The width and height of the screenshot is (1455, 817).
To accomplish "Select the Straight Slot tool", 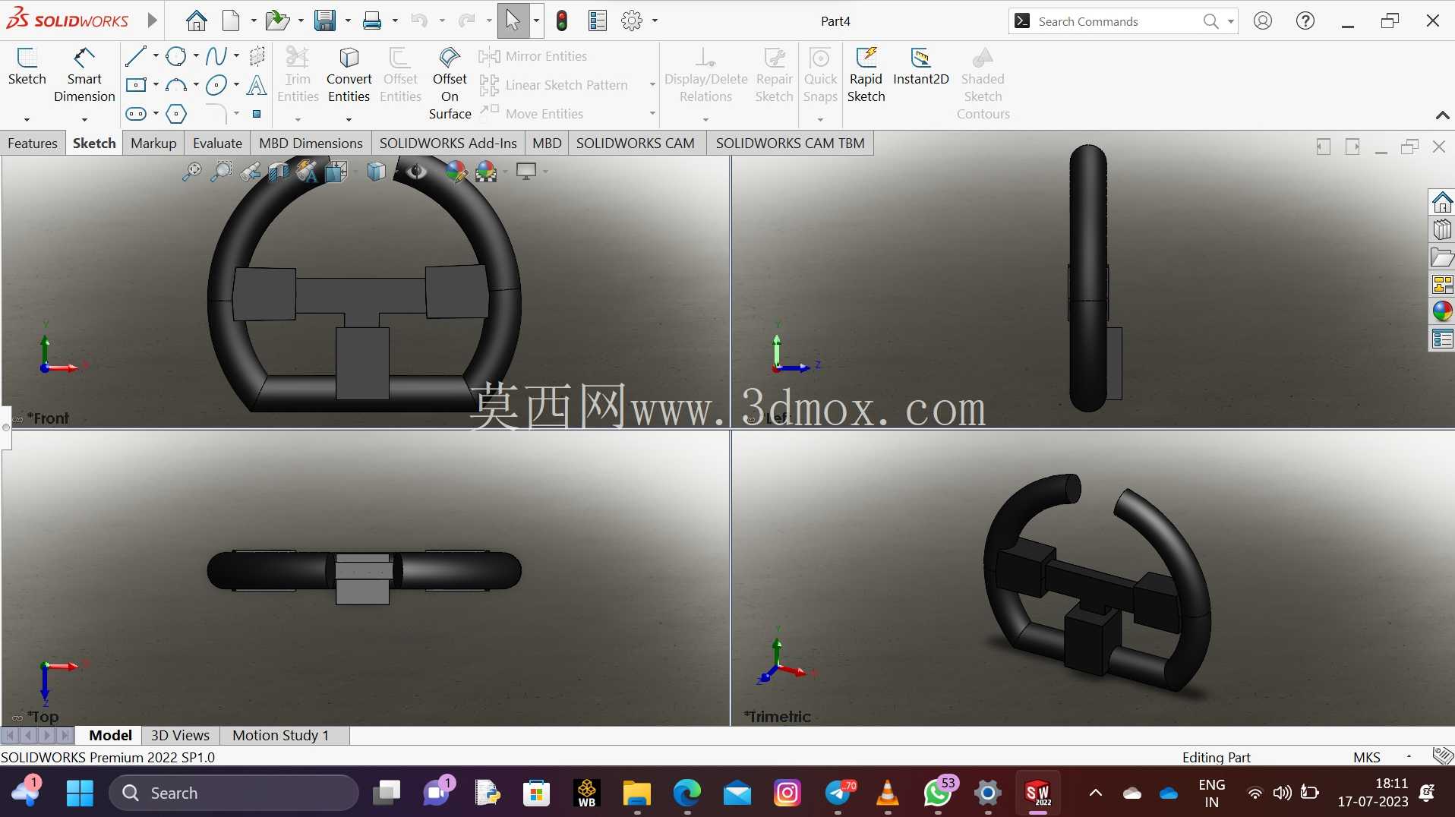I will [x=136, y=114].
